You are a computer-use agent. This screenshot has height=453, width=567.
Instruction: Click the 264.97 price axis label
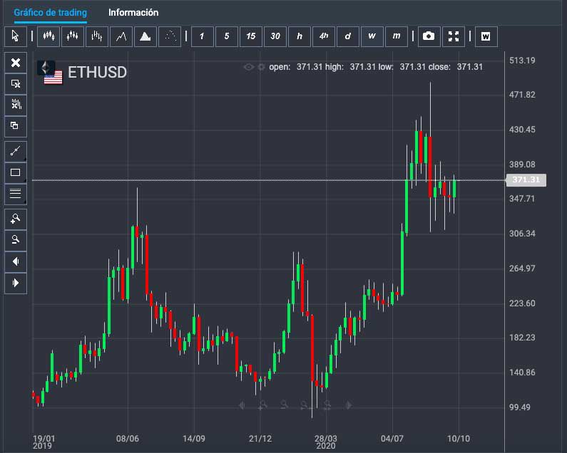522,269
